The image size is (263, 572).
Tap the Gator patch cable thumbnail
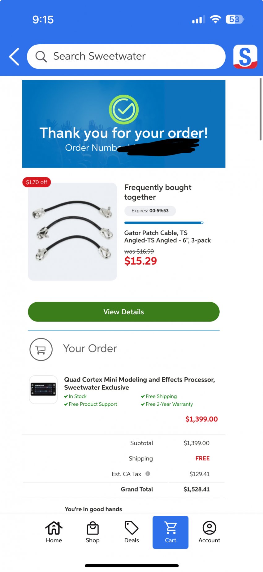click(x=72, y=232)
